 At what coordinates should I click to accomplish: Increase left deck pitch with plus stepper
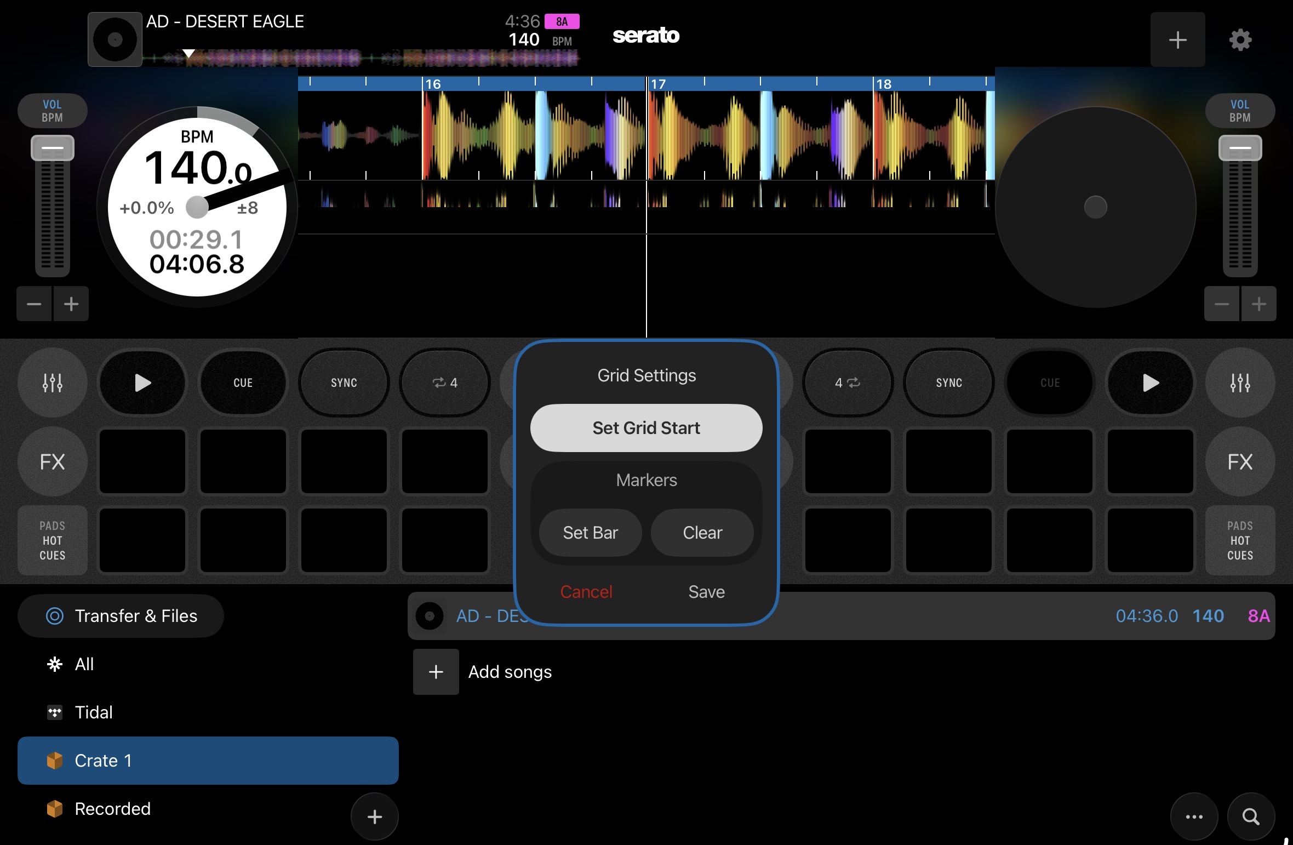pyautogui.click(x=71, y=304)
